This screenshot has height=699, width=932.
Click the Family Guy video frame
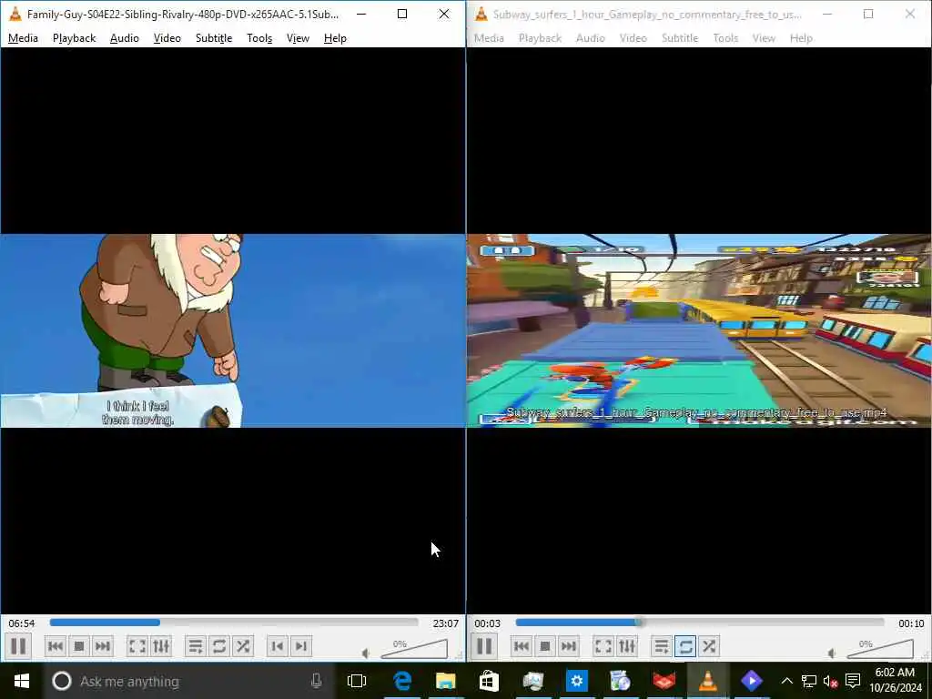[x=233, y=330]
